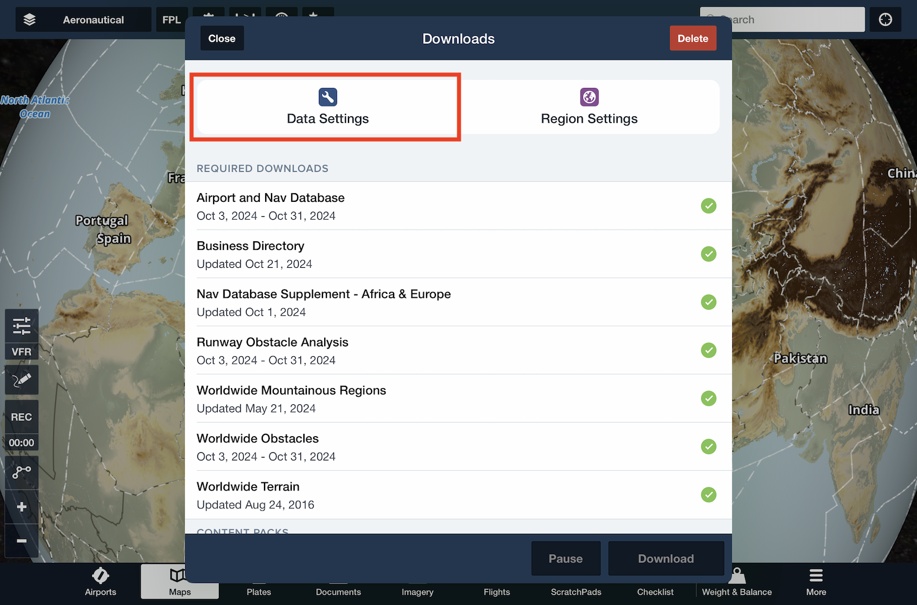917x605 pixels.
Task: Select the annotation pen drawing tool
Action: pyautogui.click(x=22, y=380)
